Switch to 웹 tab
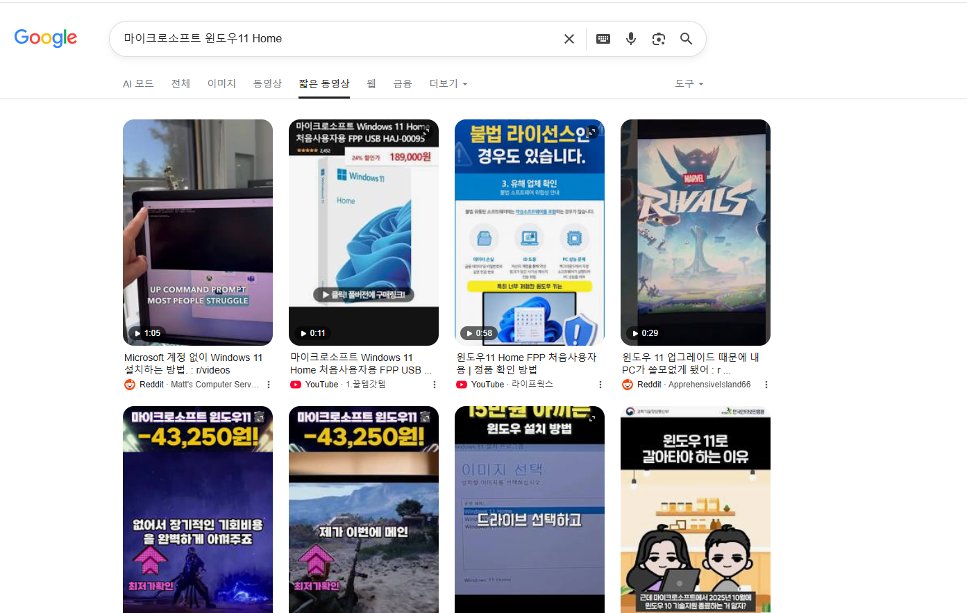Viewport: 967px width, 613px height. point(371,83)
